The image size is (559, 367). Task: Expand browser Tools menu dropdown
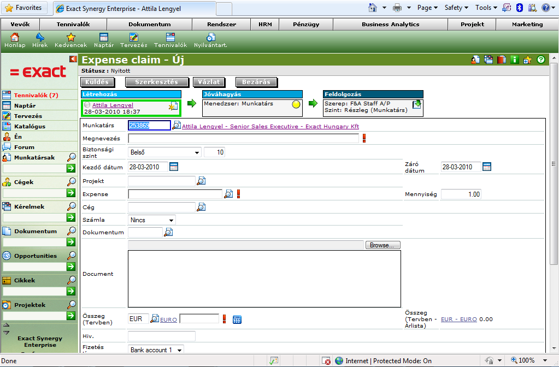(x=486, y=8)
